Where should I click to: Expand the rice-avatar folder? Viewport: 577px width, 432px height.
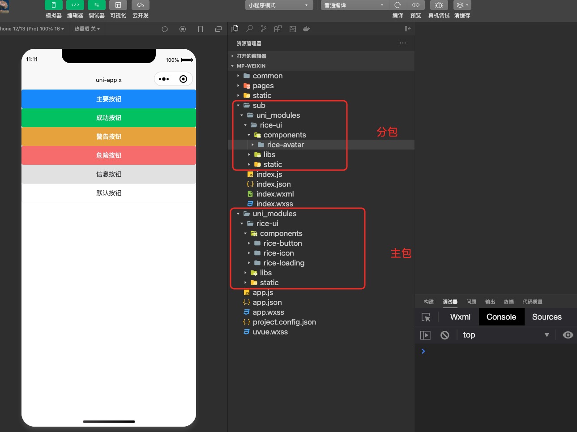285,145
